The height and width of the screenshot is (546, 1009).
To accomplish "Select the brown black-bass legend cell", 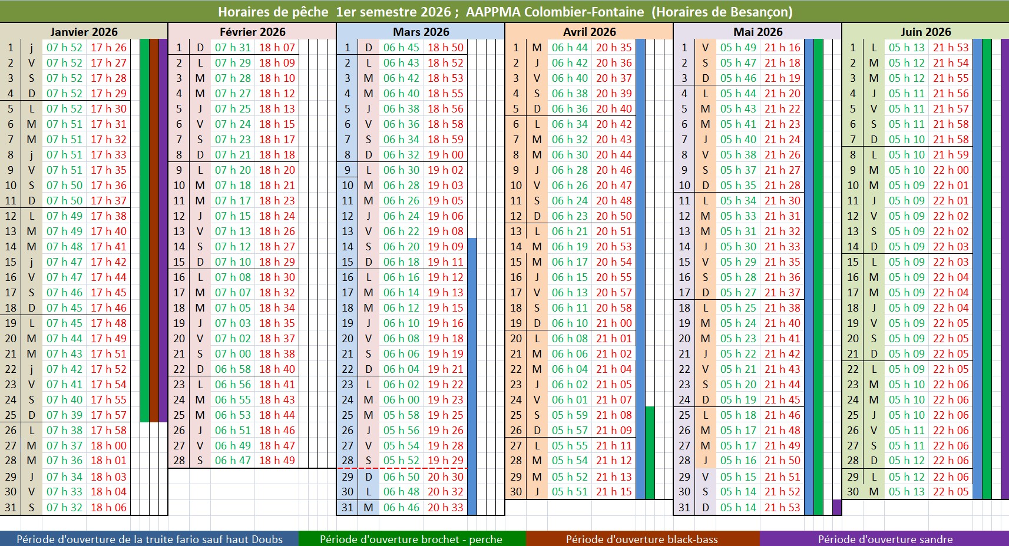I will click(641, 539).
